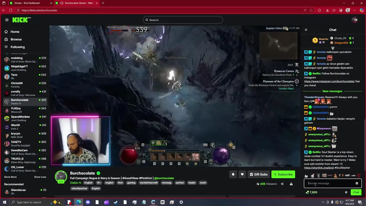This screenshot has width=366, height=206.
Task: Click the ubisoftpartner tag
Action: 80,188
